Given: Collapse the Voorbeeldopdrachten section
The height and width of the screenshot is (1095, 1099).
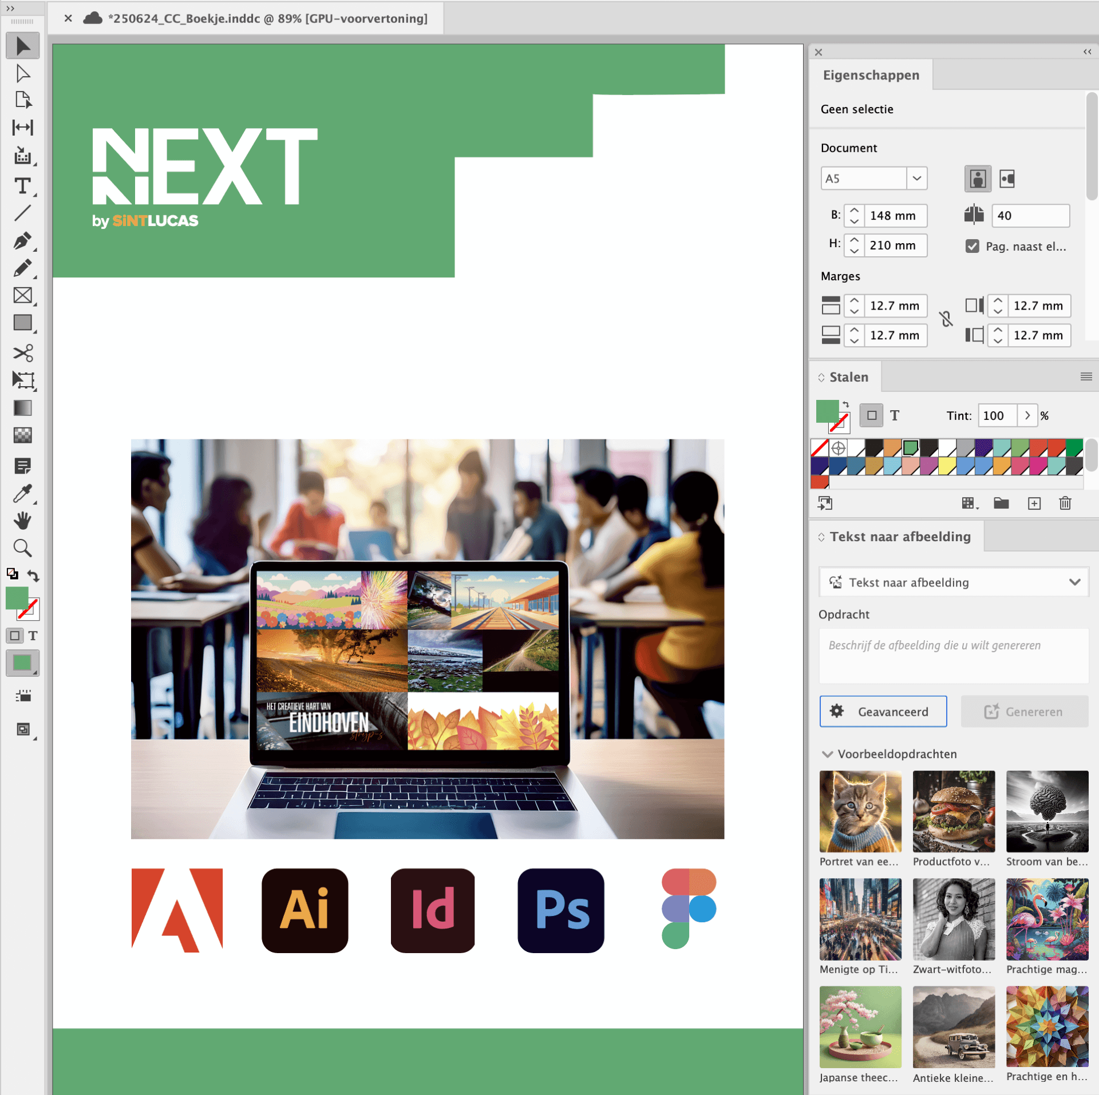Looking at the screenshot, I should point(827,754).
